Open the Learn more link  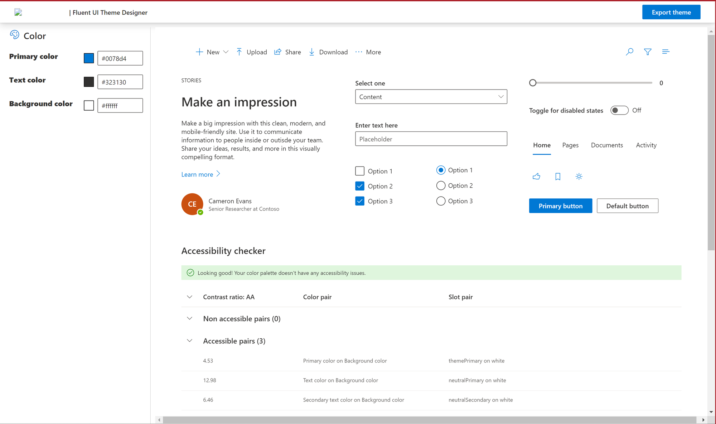[x=197, y=174]
